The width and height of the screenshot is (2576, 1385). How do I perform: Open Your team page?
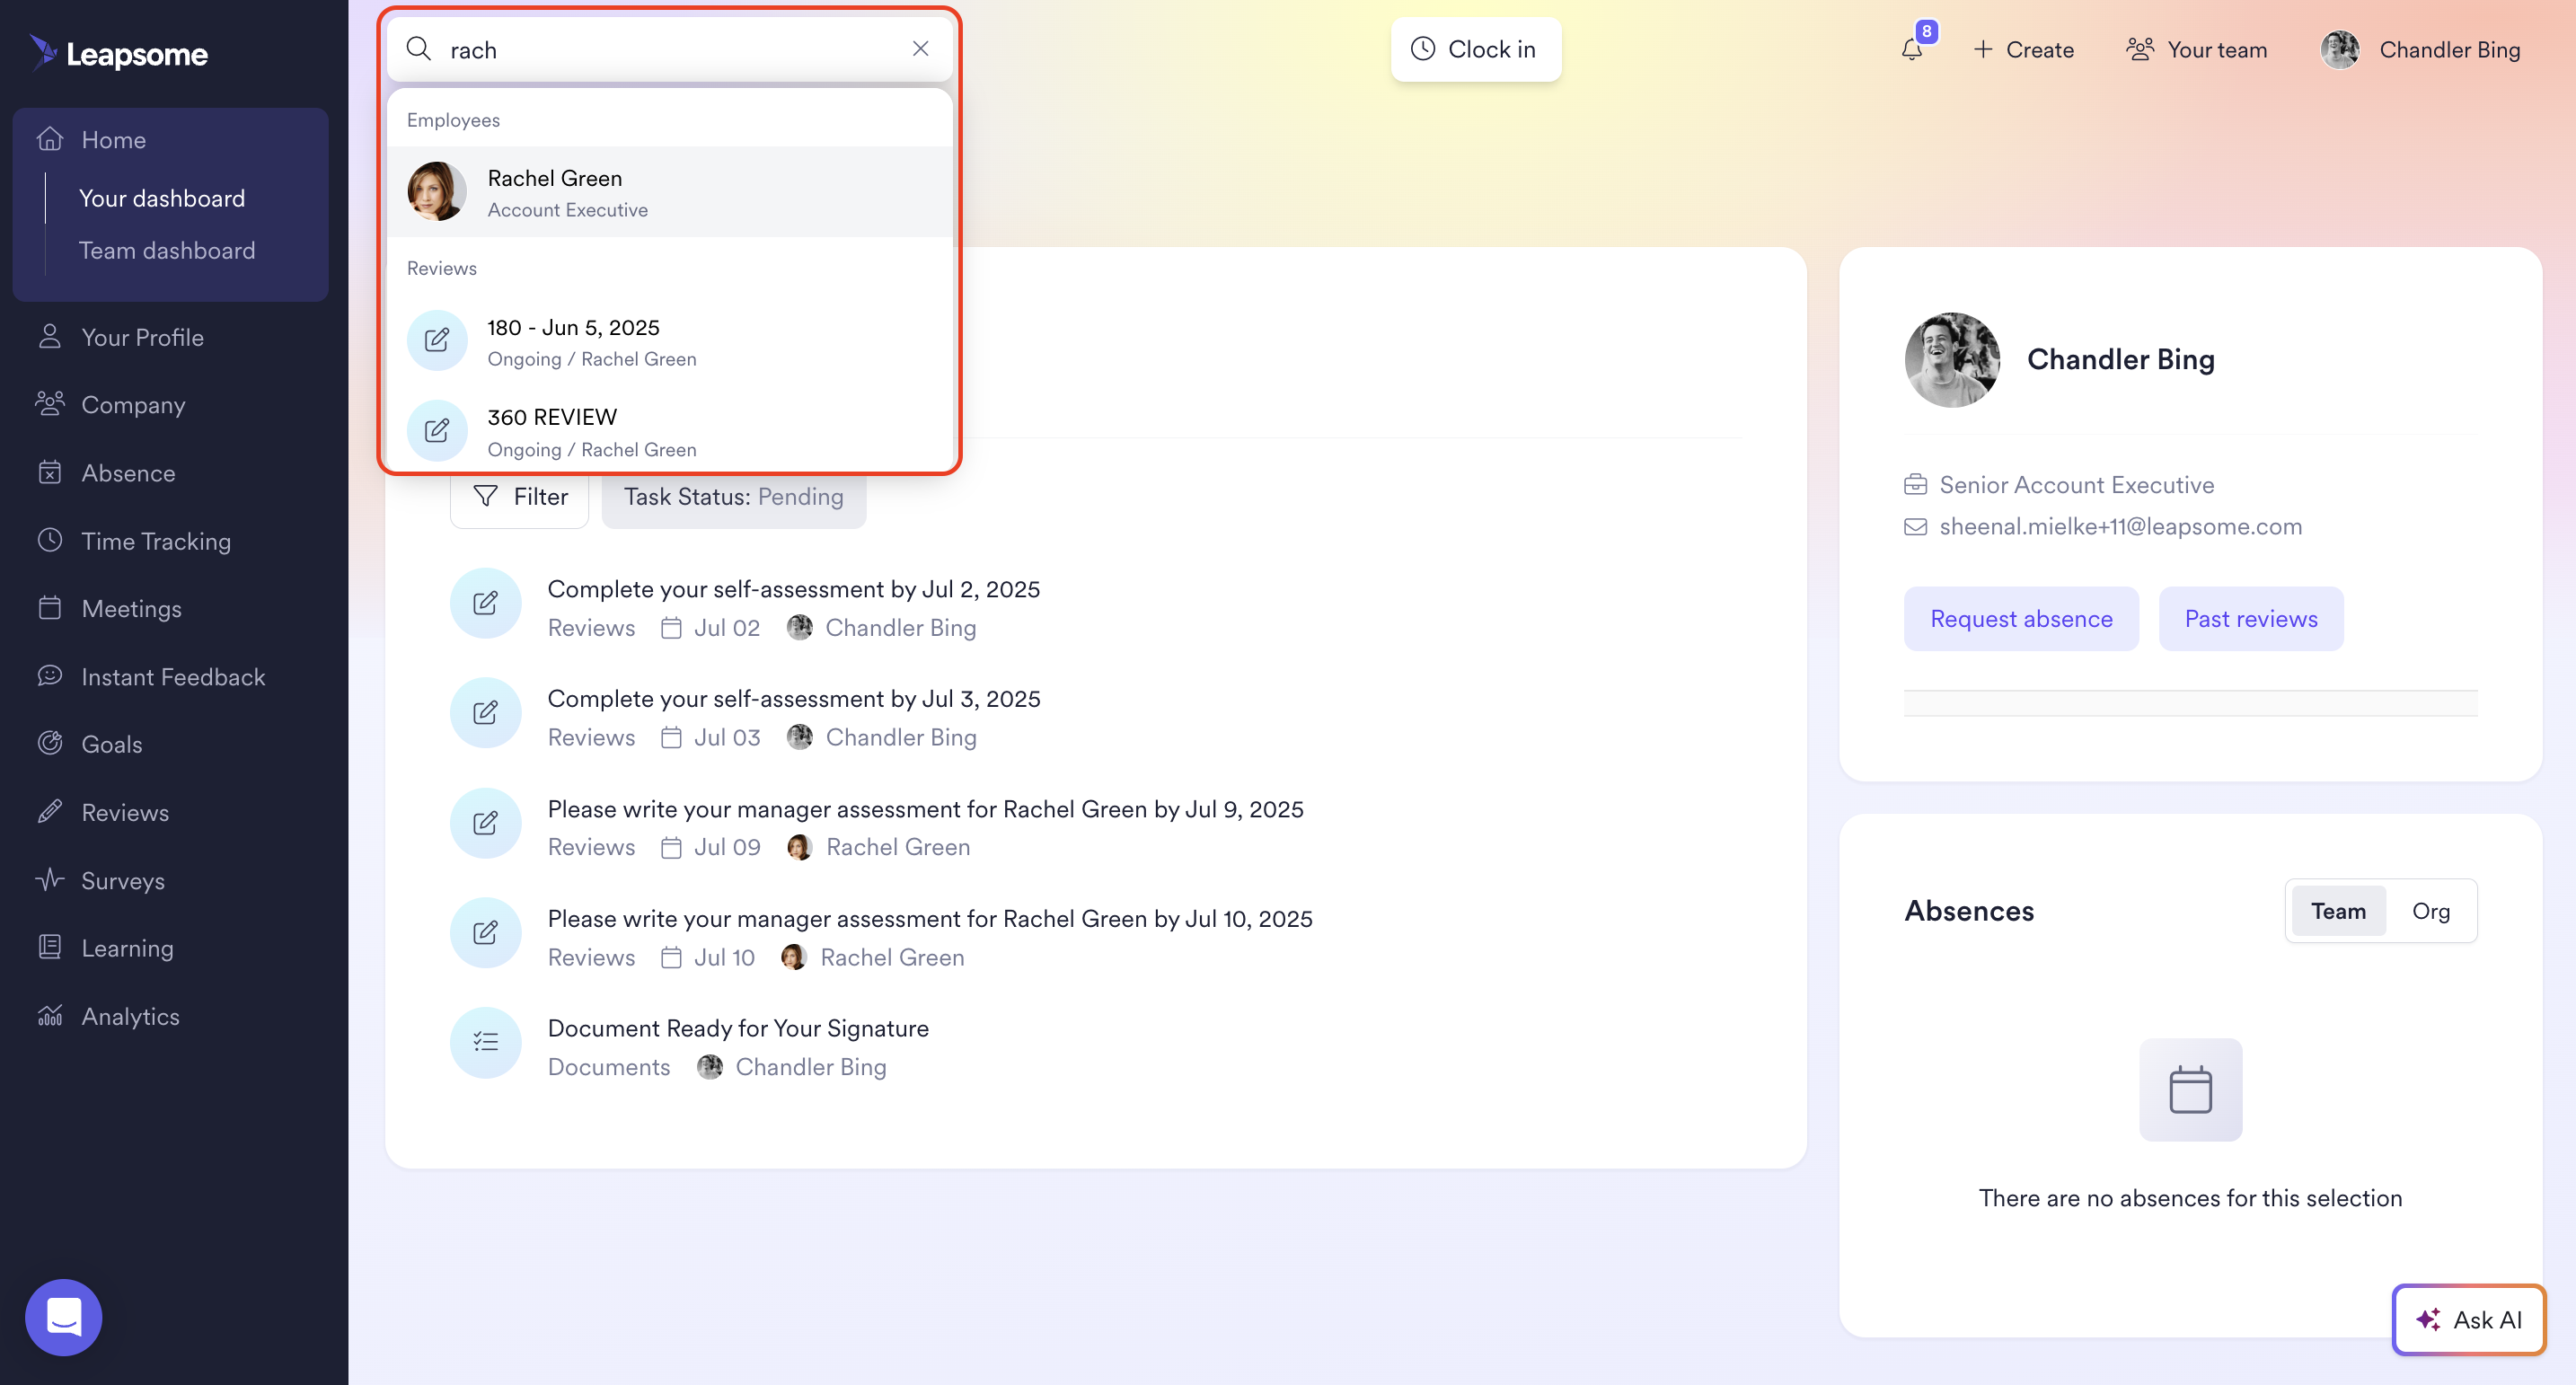coord(2197,49)
